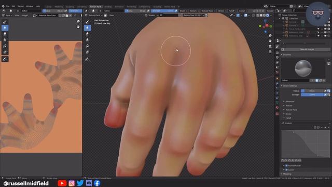
Task: Toggle Strength pressure sensitivity in Brush Settings
Action: tap(325, 95)
